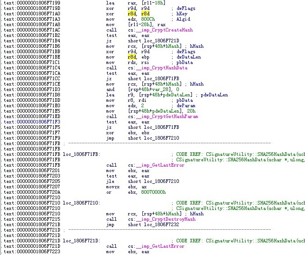
Task: Click the dwDataLen comment
Action: 189,57
